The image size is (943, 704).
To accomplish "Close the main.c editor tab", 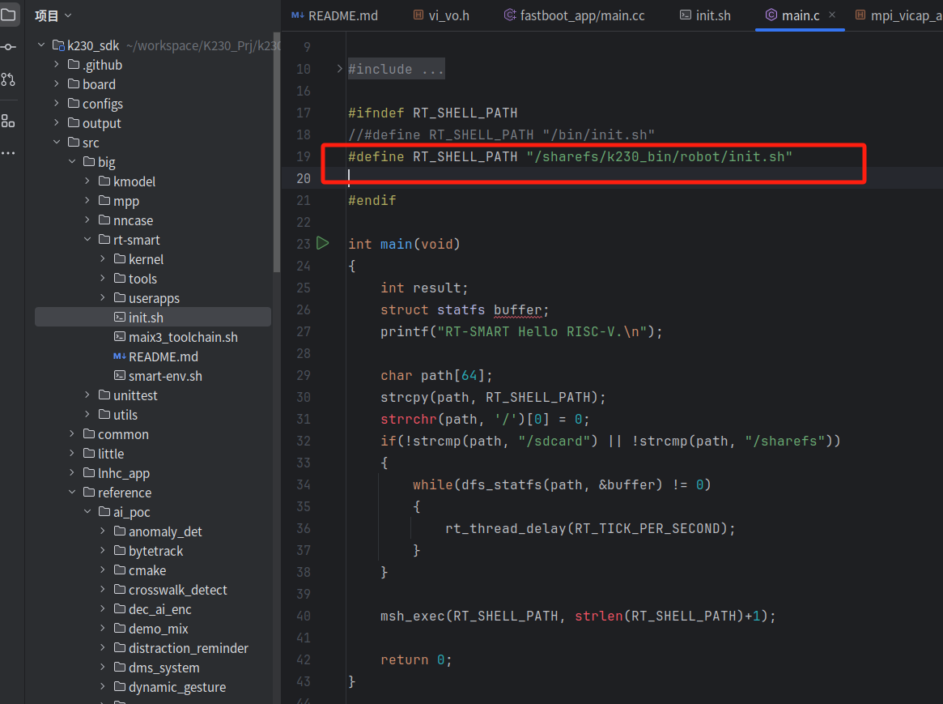I will tap(832, 15).
